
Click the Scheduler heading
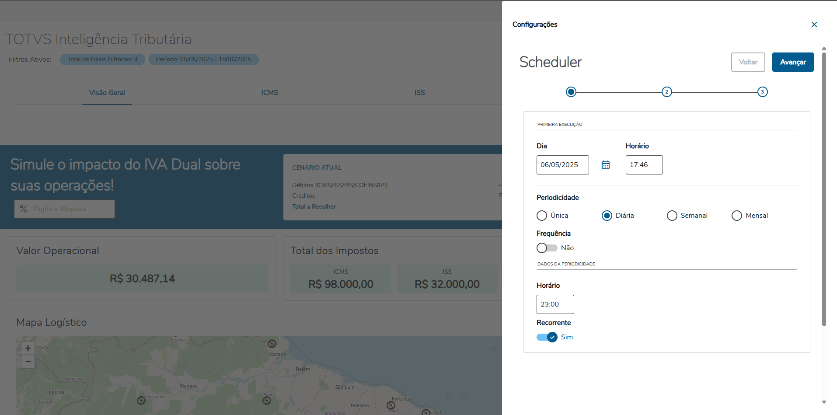pos(551,62)
